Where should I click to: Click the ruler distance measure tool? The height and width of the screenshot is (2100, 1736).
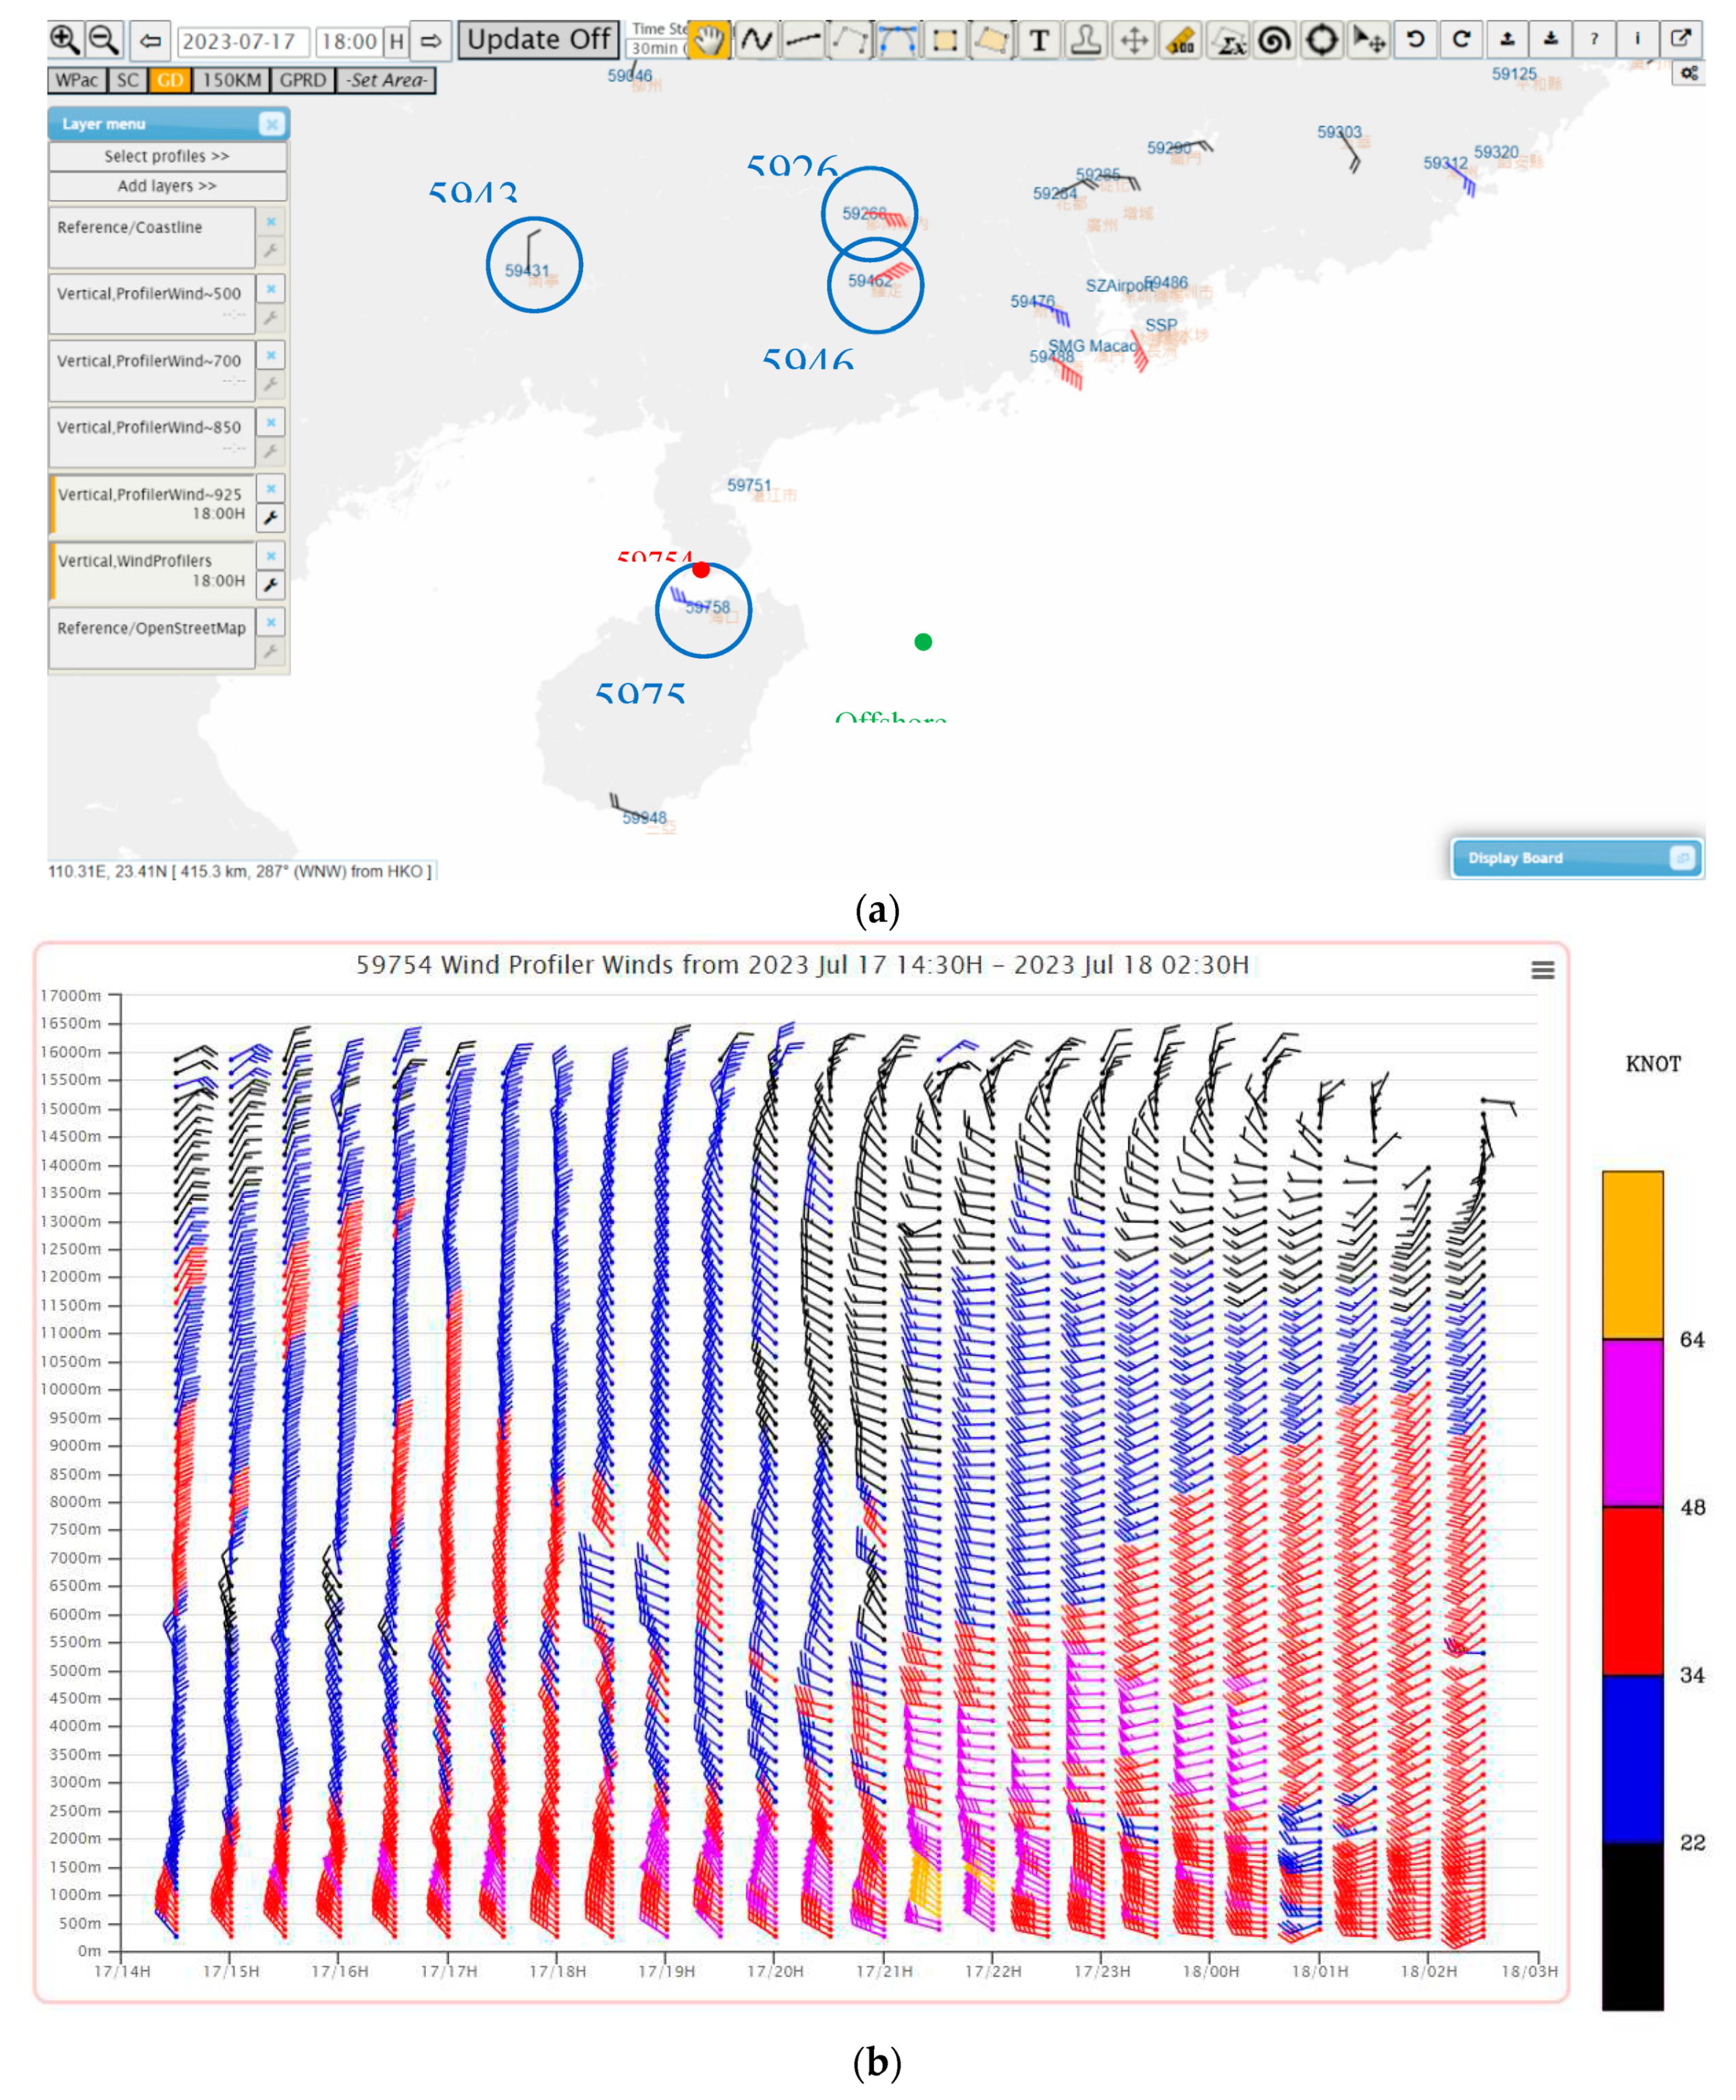(1181, 41)
